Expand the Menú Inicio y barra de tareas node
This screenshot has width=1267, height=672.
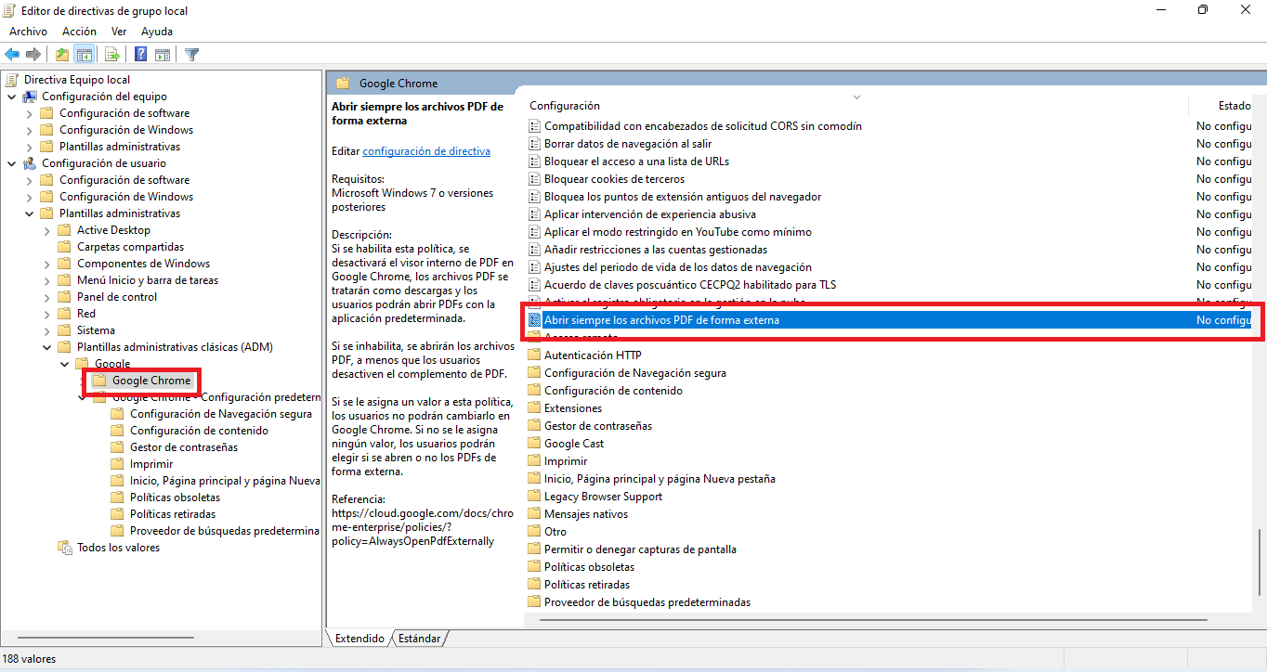point(47,280)
